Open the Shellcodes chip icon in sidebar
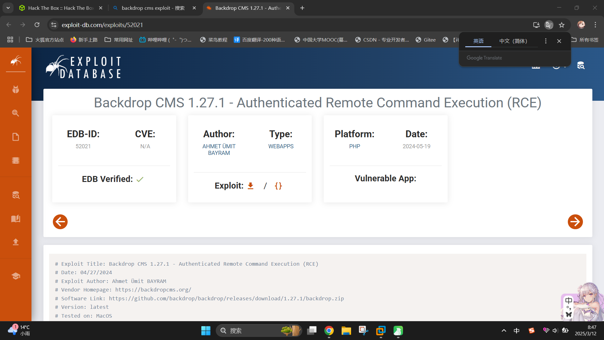The image size is (604, 340). tap(16, 161)
